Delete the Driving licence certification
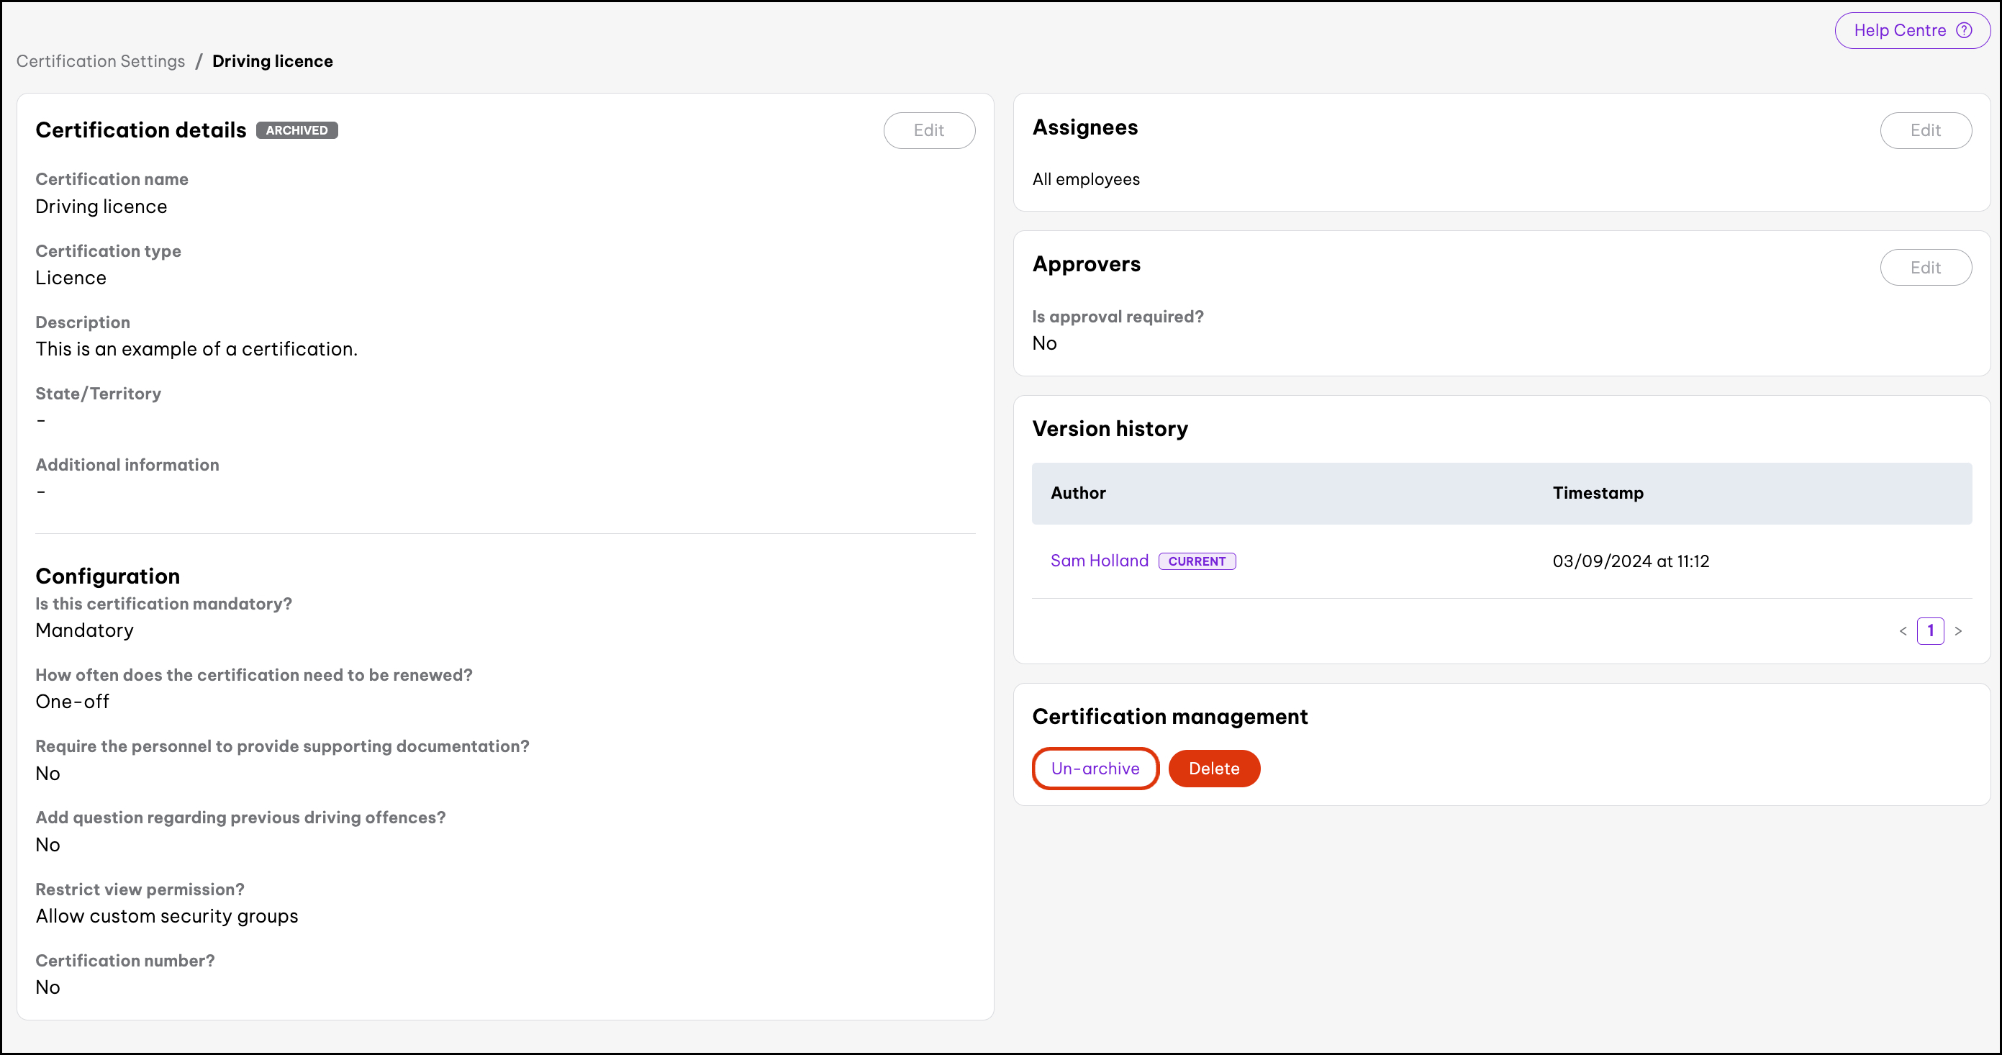 (1213, 768)
